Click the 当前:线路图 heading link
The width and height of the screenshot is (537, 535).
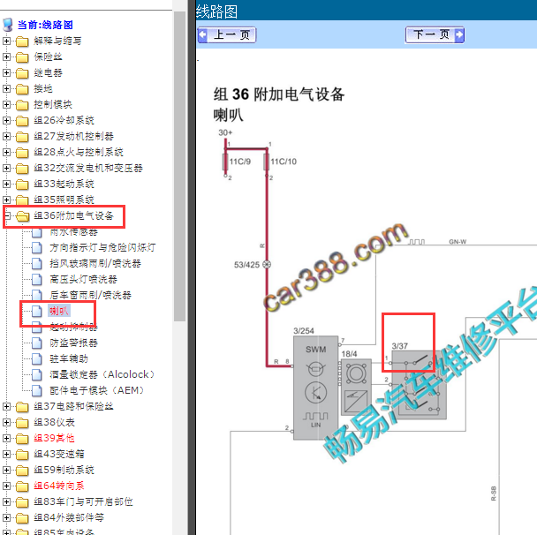[x=45, y=25]
